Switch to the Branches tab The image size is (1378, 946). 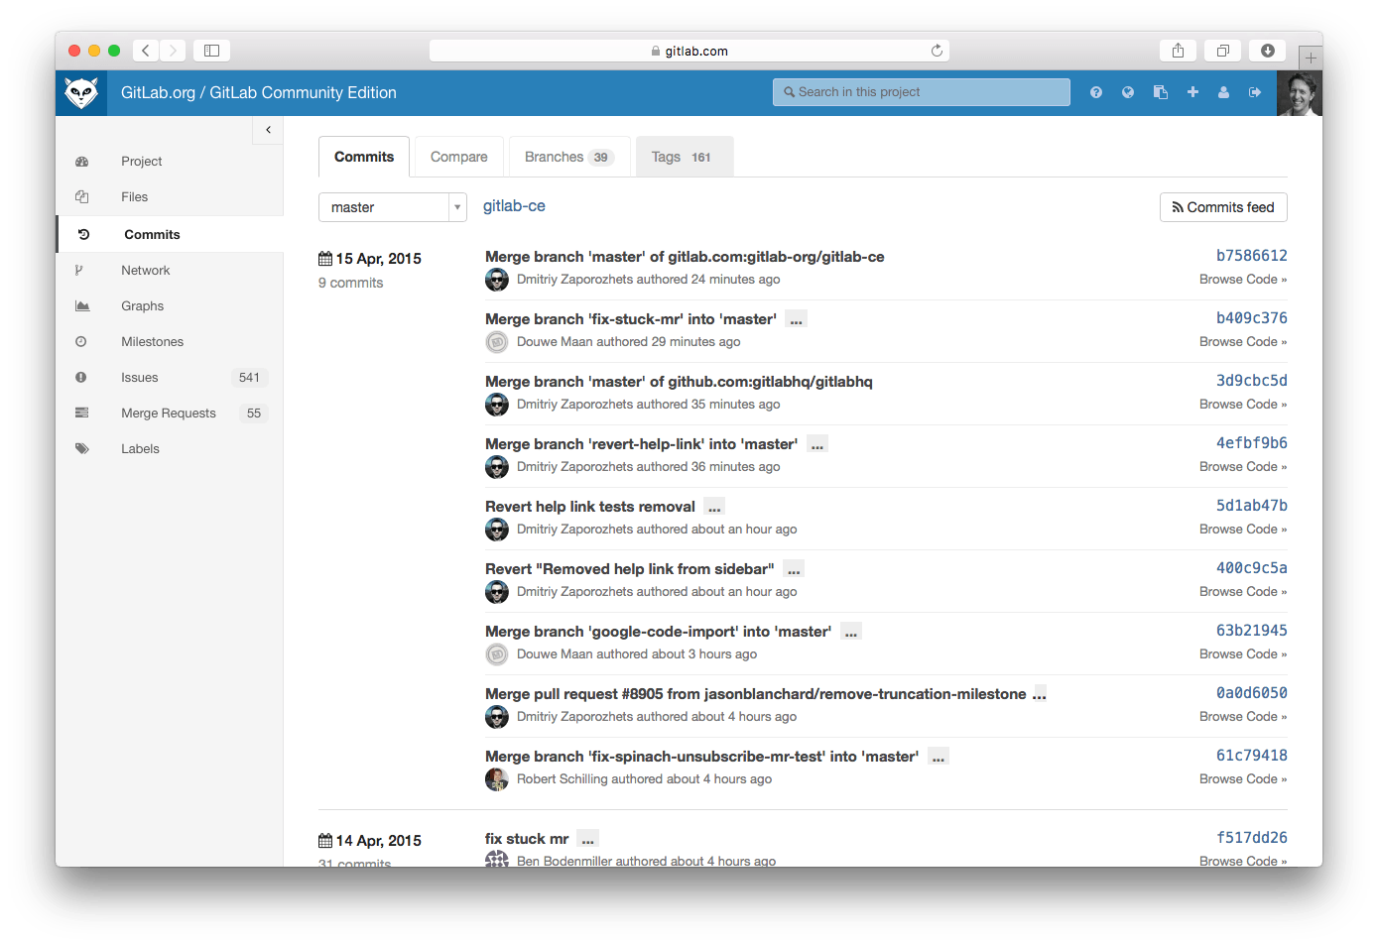click(x=569, y=157)
